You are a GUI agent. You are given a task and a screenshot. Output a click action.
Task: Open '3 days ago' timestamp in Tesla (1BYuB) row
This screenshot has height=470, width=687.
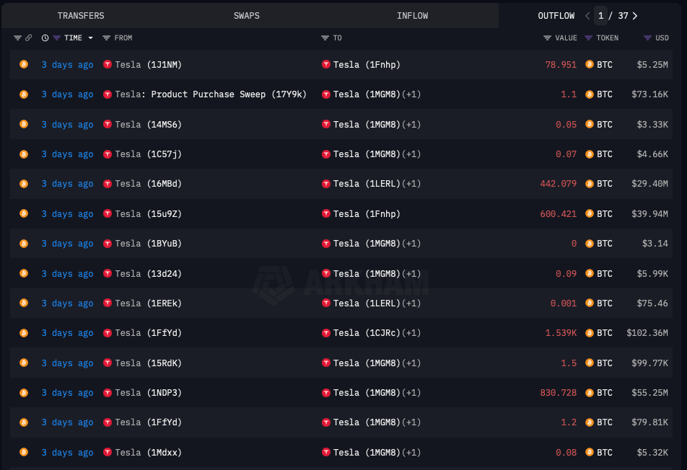[68, 244]
